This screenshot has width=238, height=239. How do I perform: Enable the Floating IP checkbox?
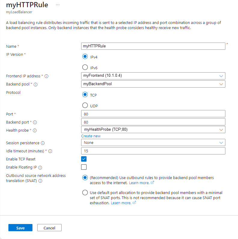tap(84, 167)
